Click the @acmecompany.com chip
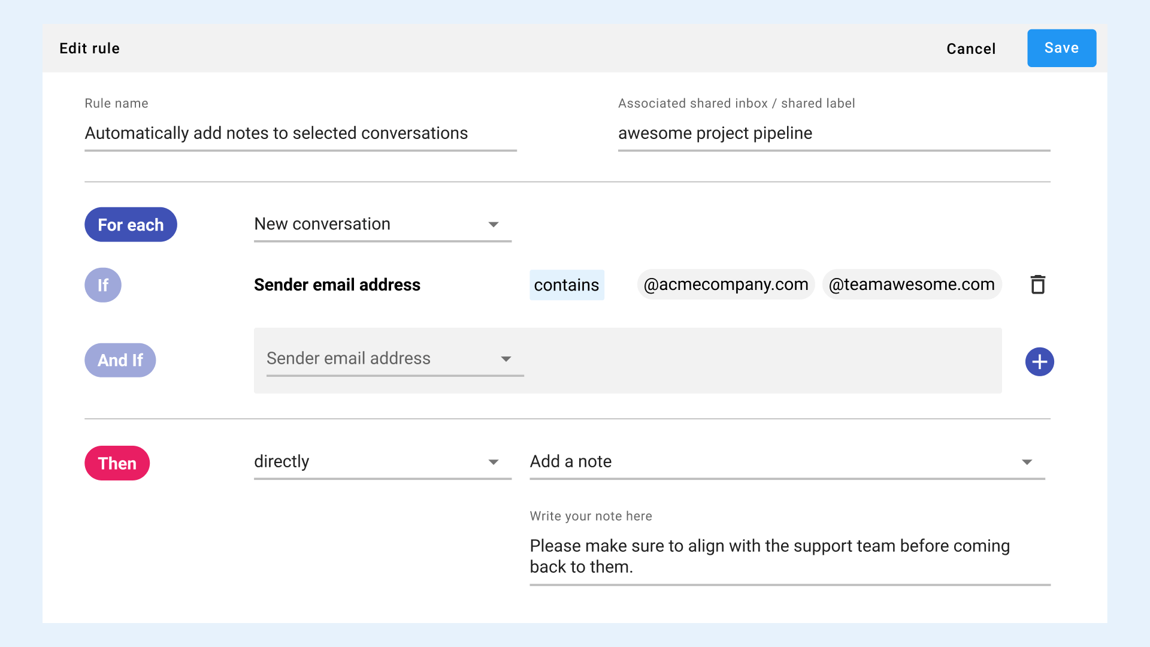The width and height of the screenshot is (1150, 647). click(725, 285)
